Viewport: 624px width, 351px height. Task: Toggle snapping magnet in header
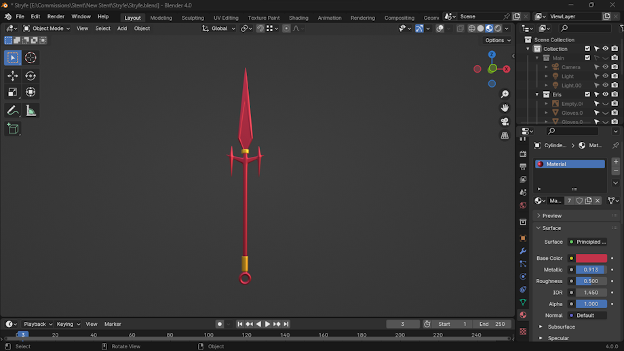(260, 29)
